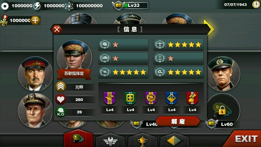Click the 解雇 dismiss button
This screenshot has height=147, width=261.
178,122
